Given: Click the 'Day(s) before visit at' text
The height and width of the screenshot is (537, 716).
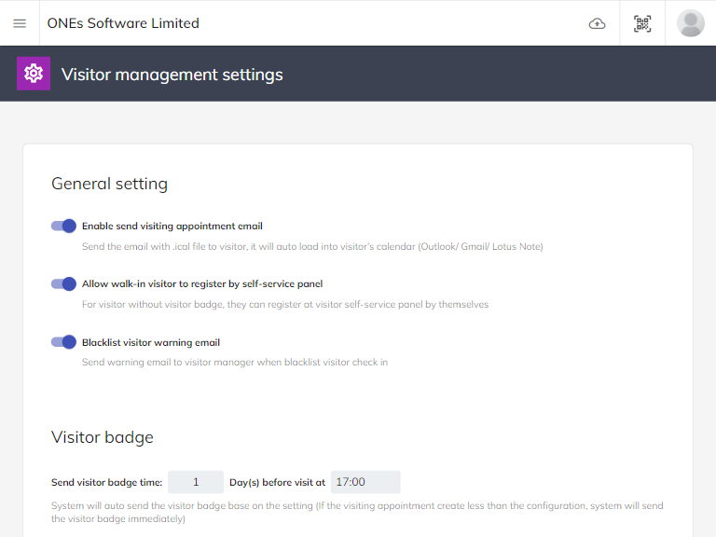Looking at the screenshot, I should [277, 483].
